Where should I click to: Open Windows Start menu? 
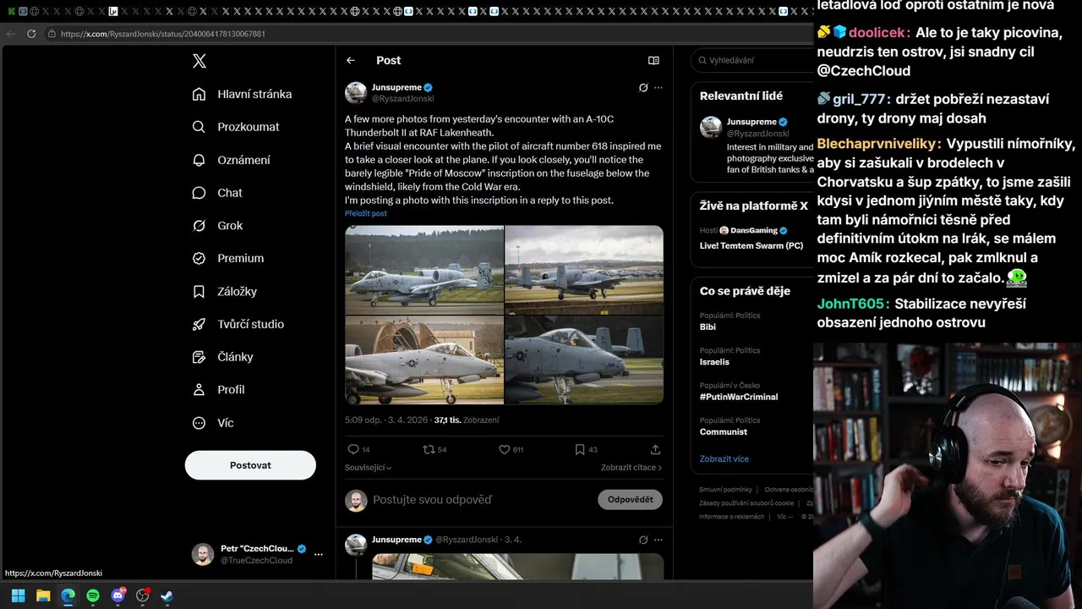coord(18,595)
